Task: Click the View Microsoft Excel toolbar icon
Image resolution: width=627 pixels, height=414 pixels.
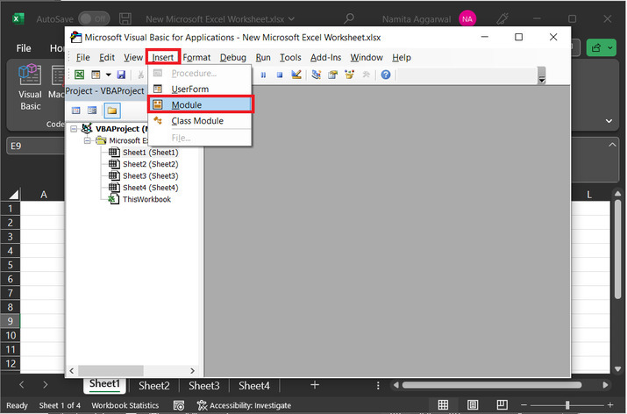Action: [x=79, y=75]
